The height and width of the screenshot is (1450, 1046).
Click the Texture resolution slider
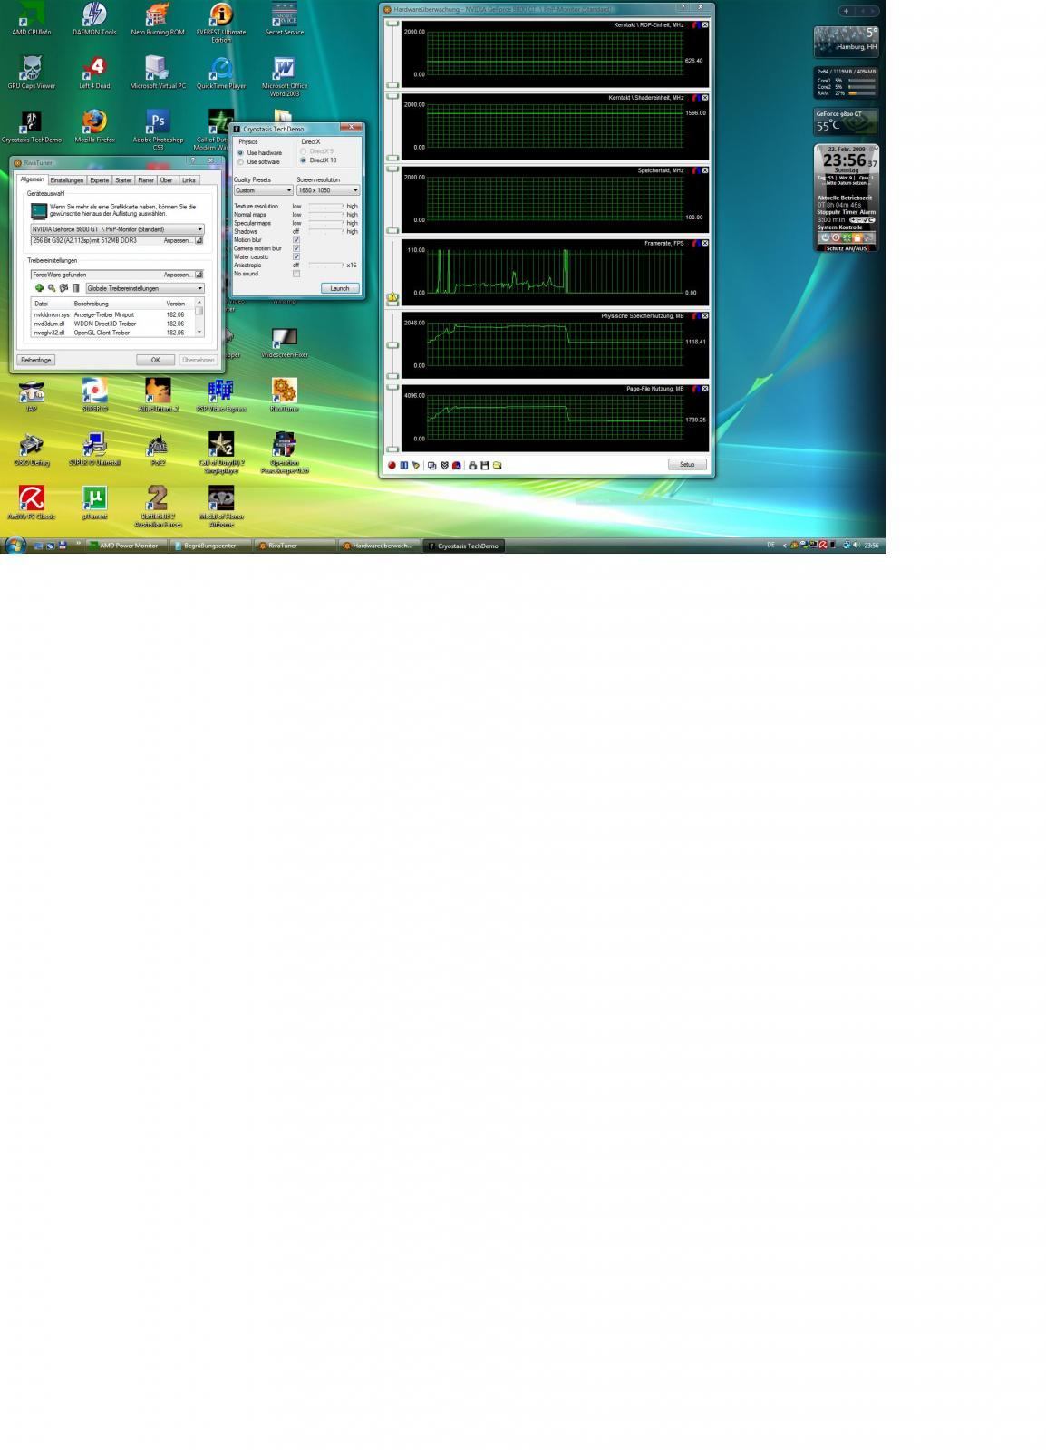tap(325, 206)
